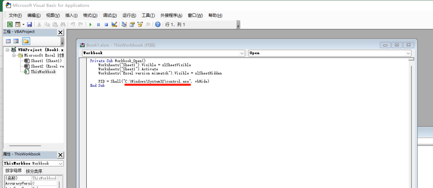Click the code window vertical scrollbar
The height and width of the screenshot is (188, 433).
(411, 124)
